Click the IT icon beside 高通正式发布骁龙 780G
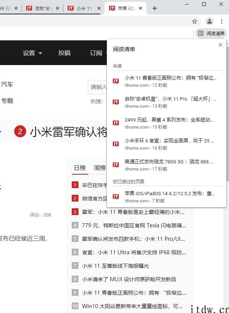 click(116, 165)
